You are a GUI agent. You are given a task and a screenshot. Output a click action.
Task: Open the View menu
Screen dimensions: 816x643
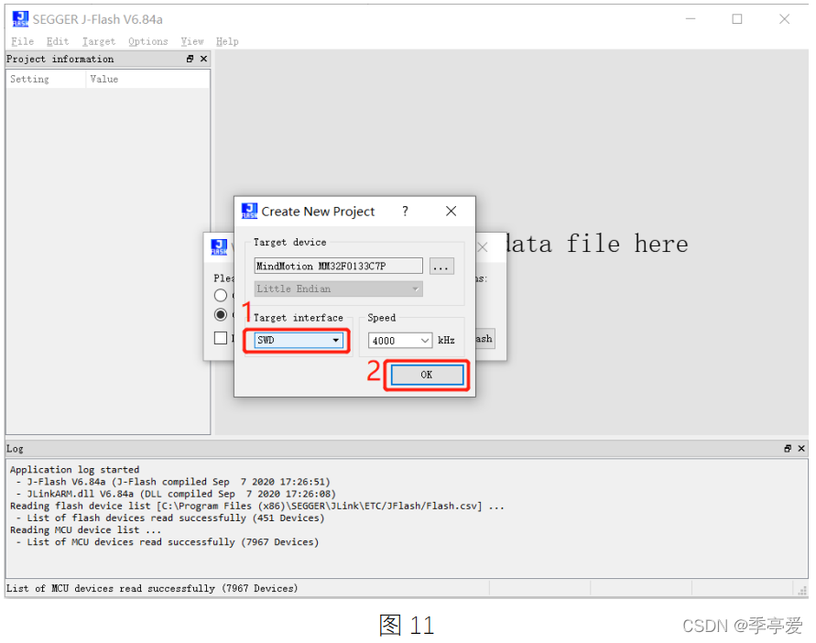(191, 41)
